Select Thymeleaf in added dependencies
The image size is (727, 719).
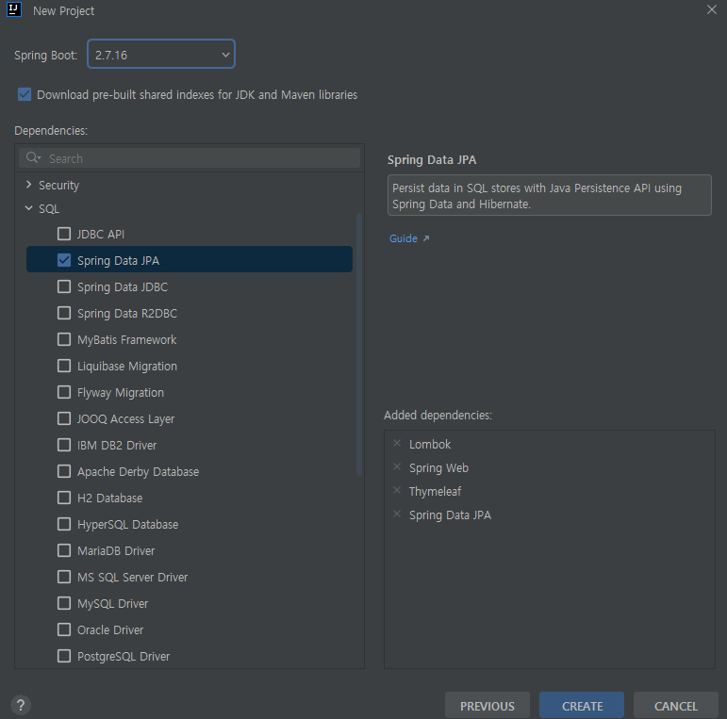coord(435,492)
